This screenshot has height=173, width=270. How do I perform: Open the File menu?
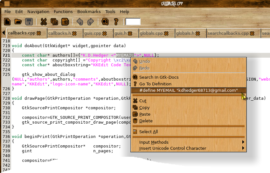point(8,11)
